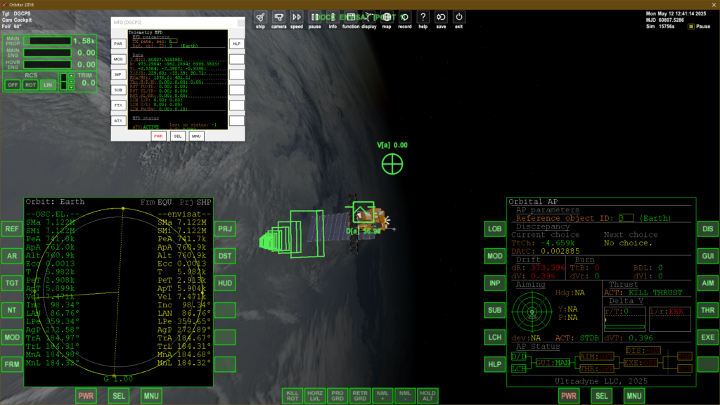The width and height of the screenshot is (720, 405).
Task: Click AIM button on Orbital AP
Action: coord(707,283)
